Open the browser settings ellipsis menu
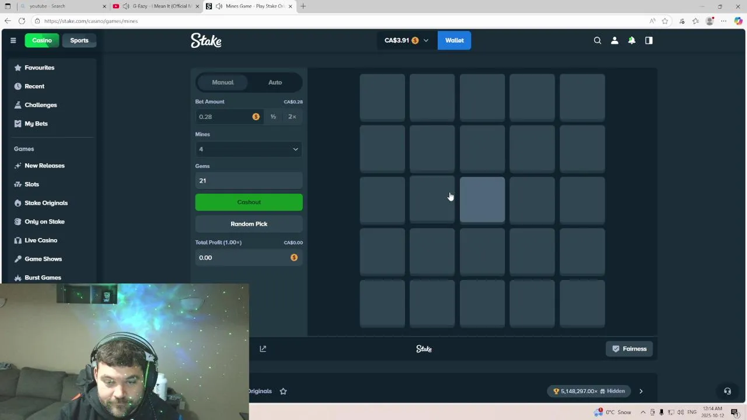Image resolution: width=747 pixels, height=420 pixels. 724,21
